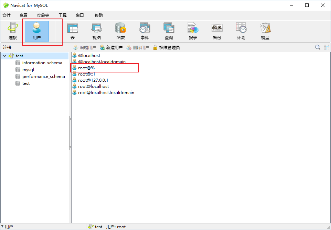This screenshot has height=230, width=331.
Task: Open 权限管理员 (Privilege Manager)
Action: click(x=166, y=47)
